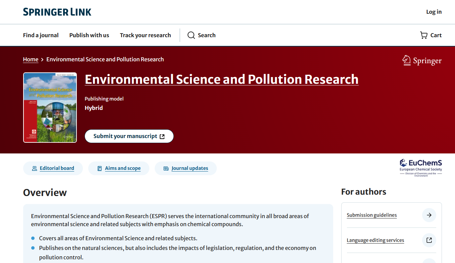The height and width of the screenshot is (263, 455).
Task: Click bullet 'Publishes on the natural sciences'
Action: pyautogui.click(x=178, y=253)
